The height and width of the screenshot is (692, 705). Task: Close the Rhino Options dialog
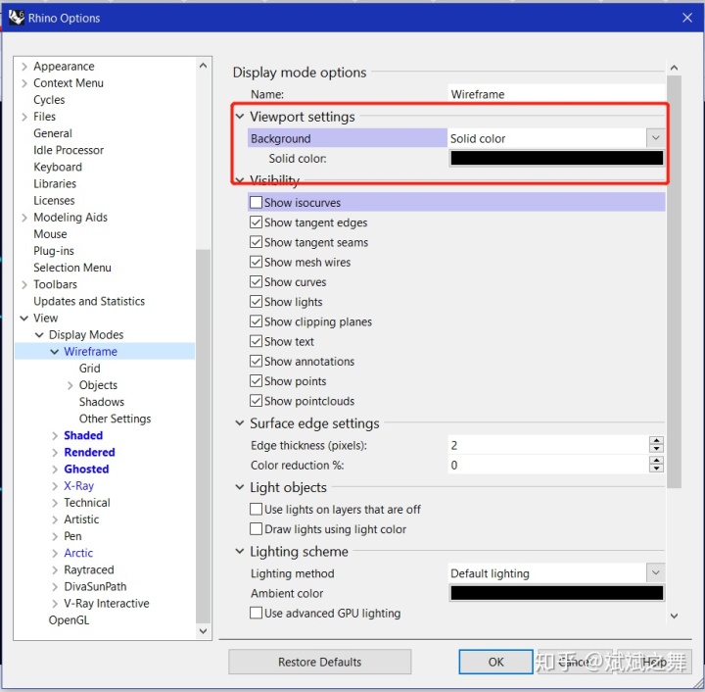click(686, 18)
